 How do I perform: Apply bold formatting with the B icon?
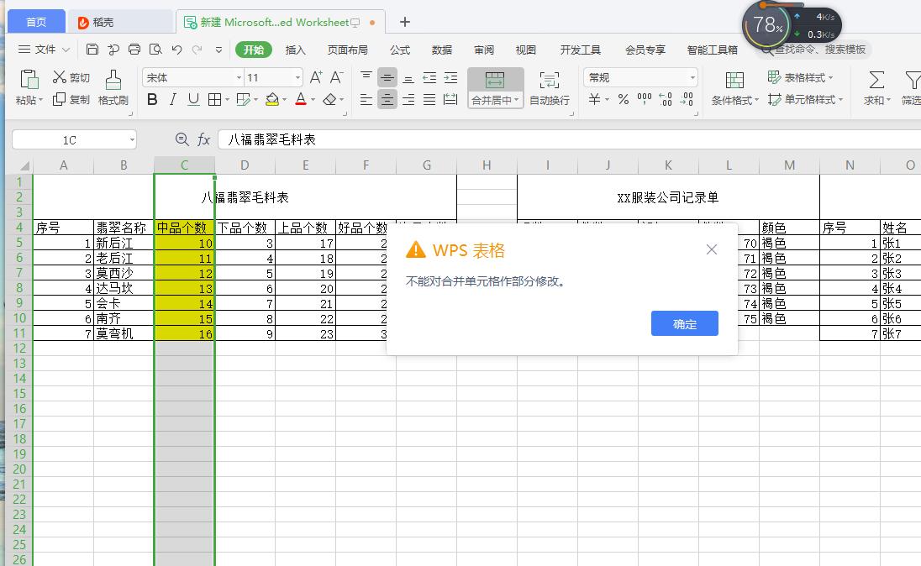tap(152, 99)
